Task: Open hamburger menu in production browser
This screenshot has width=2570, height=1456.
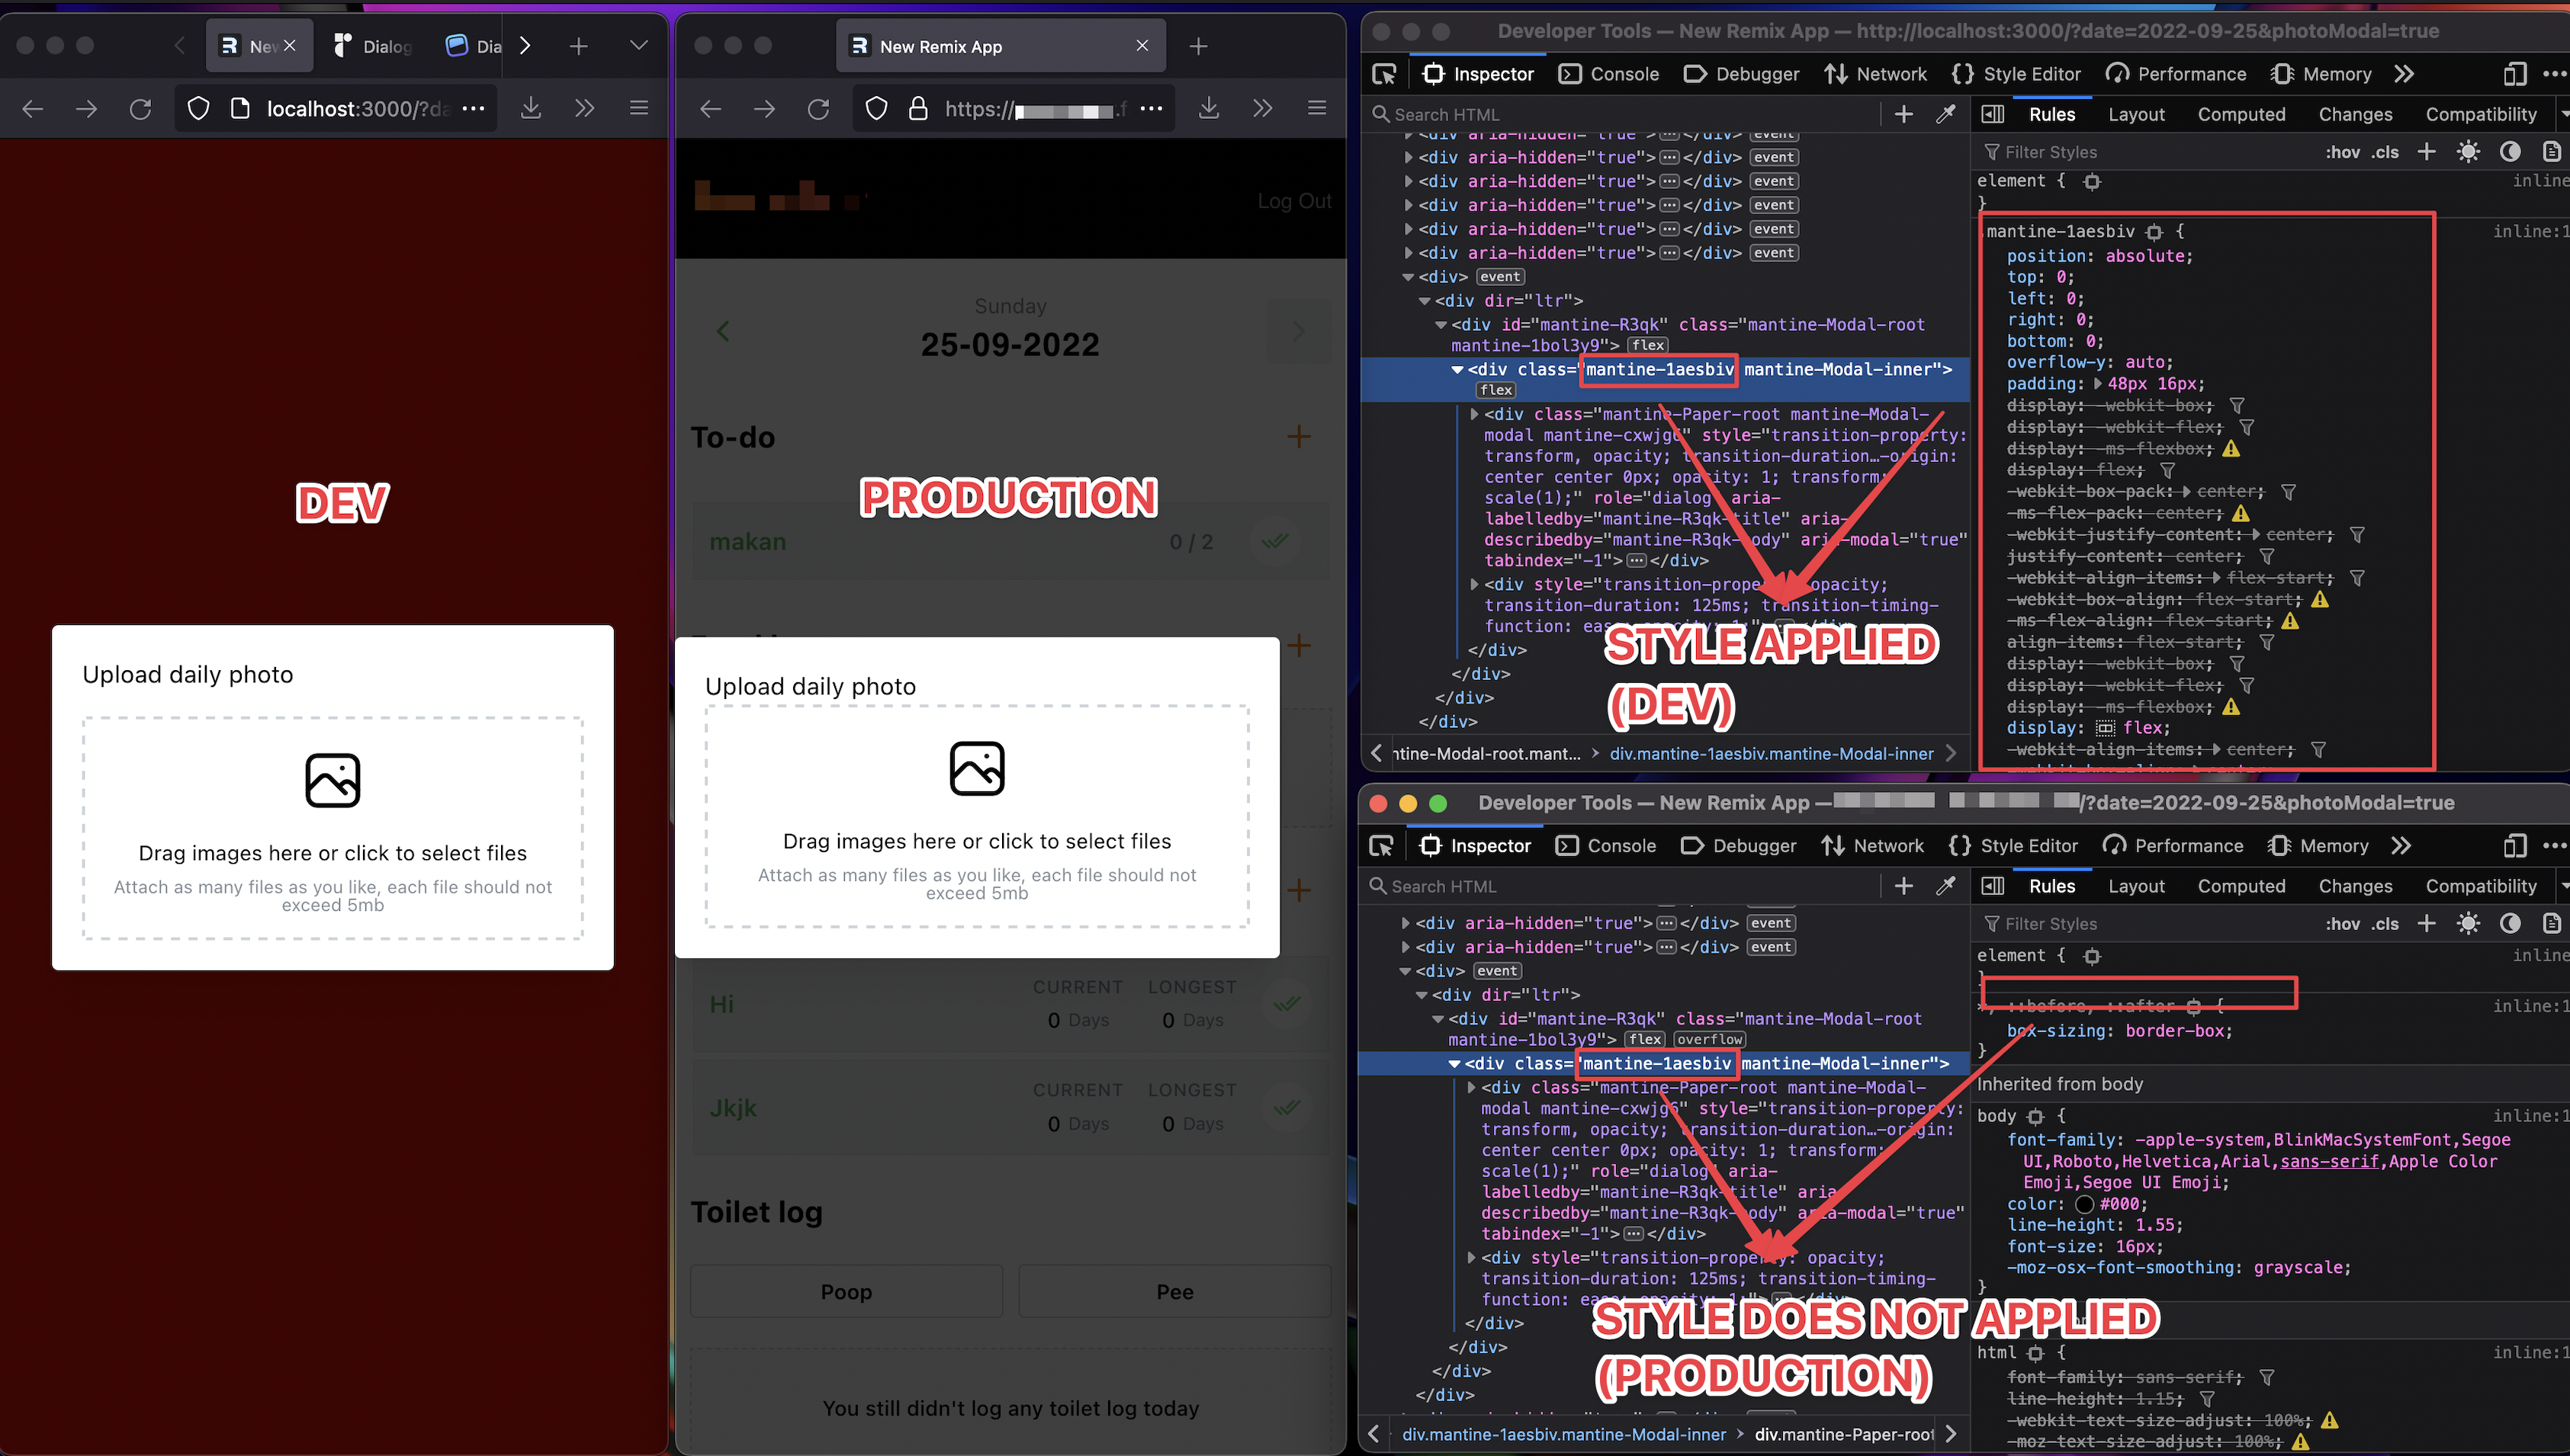Action: pos(1316,108)
